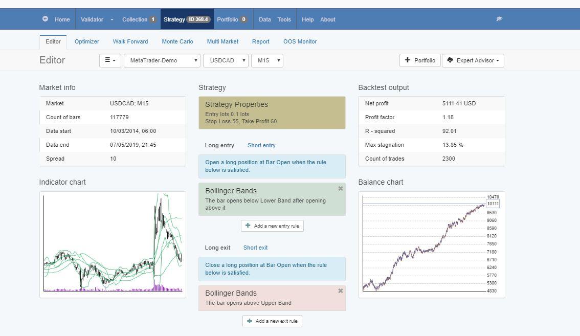Open the About page
The image size is (580, 336).
328,19
